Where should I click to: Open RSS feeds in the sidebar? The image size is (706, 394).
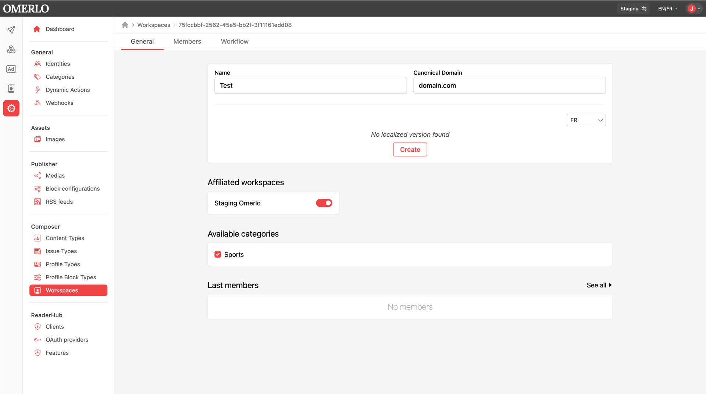click(68, 202)
